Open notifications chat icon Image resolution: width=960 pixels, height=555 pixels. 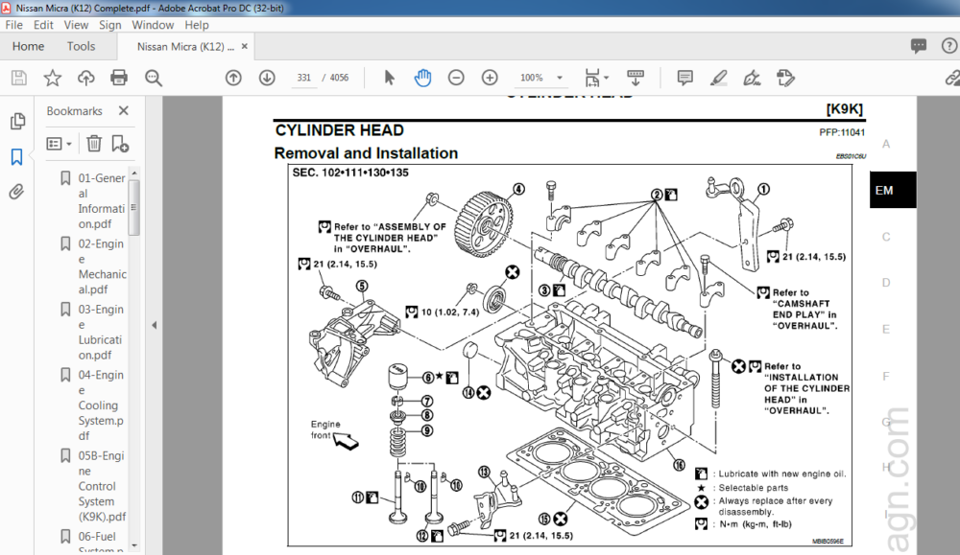tap(919, 46)
